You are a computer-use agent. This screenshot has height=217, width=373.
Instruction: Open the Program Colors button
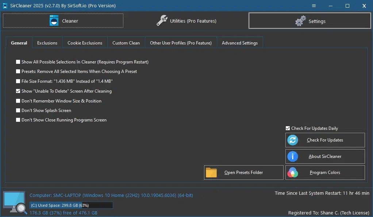[325, 173]
